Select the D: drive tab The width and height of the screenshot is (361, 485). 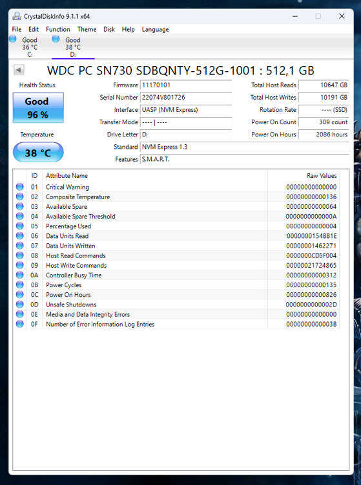(73, 47)
